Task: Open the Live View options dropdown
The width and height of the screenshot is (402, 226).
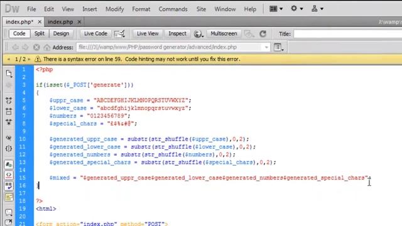Action: pos(278,48)
